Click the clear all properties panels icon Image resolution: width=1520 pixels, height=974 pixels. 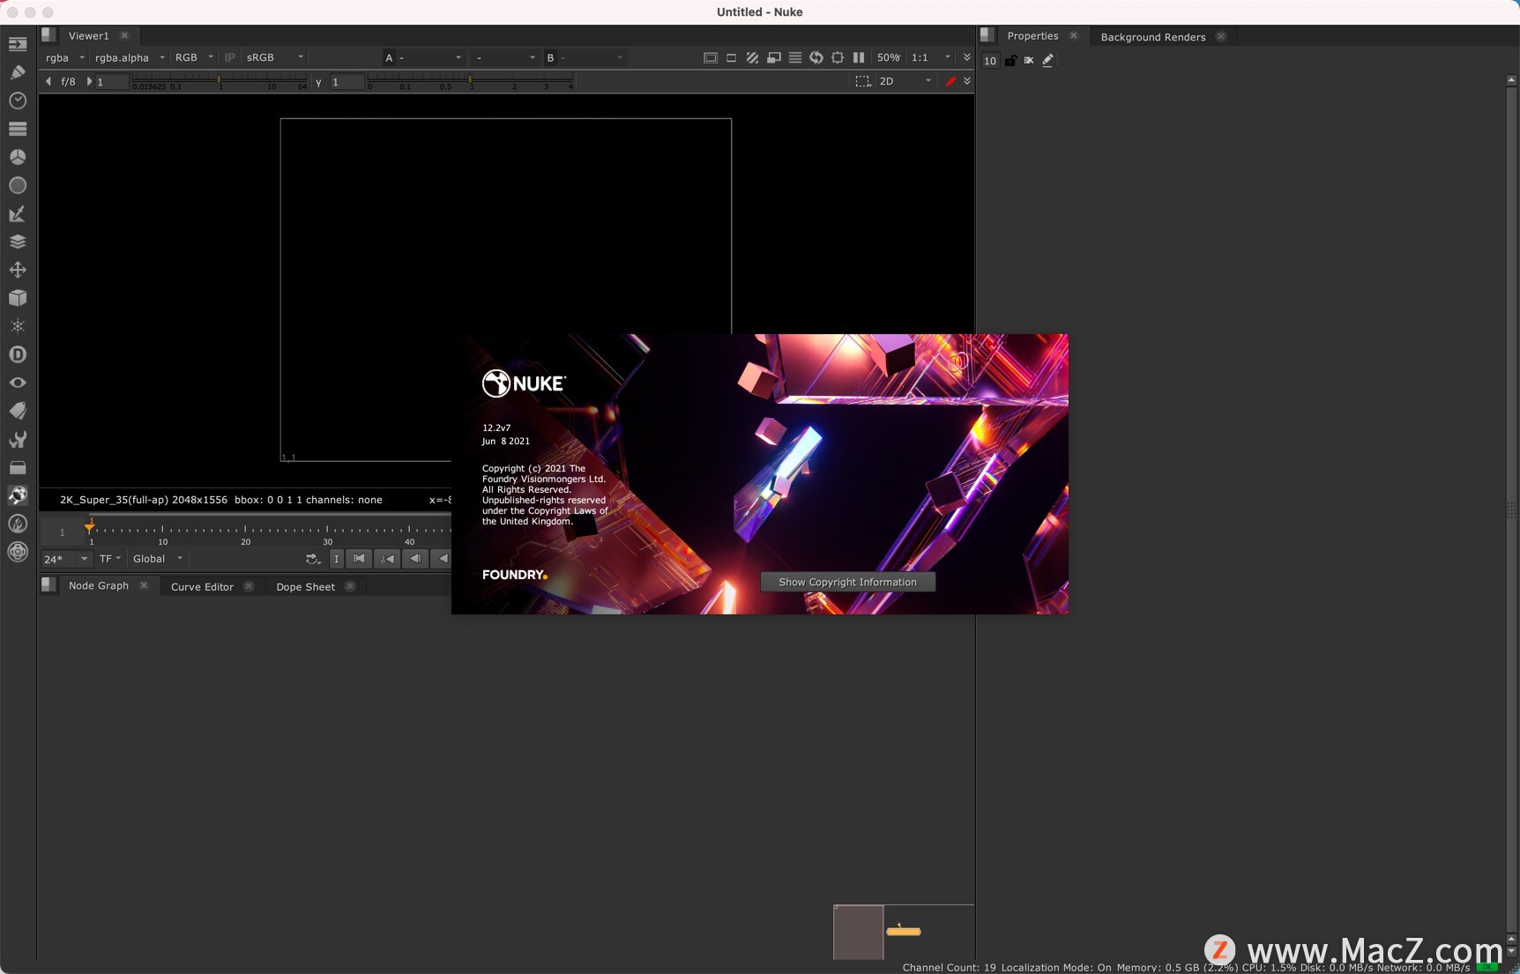pyautogui.click(x=1029, y=60)
